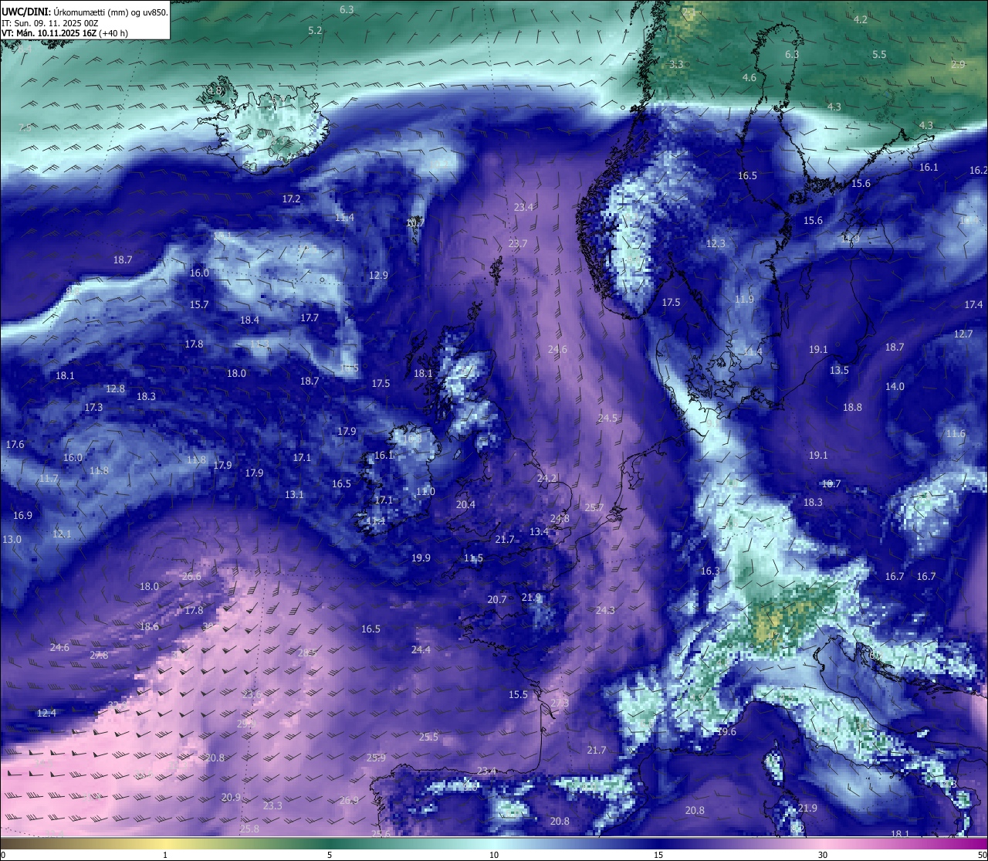Click the 17.3 value label
The width and height of the screenshot is (988, 861).
tap(93, 407)
